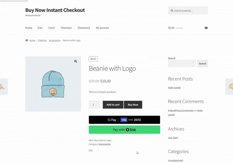
Task: Click the shopping basket cart icon
Action: coord(206,28)
